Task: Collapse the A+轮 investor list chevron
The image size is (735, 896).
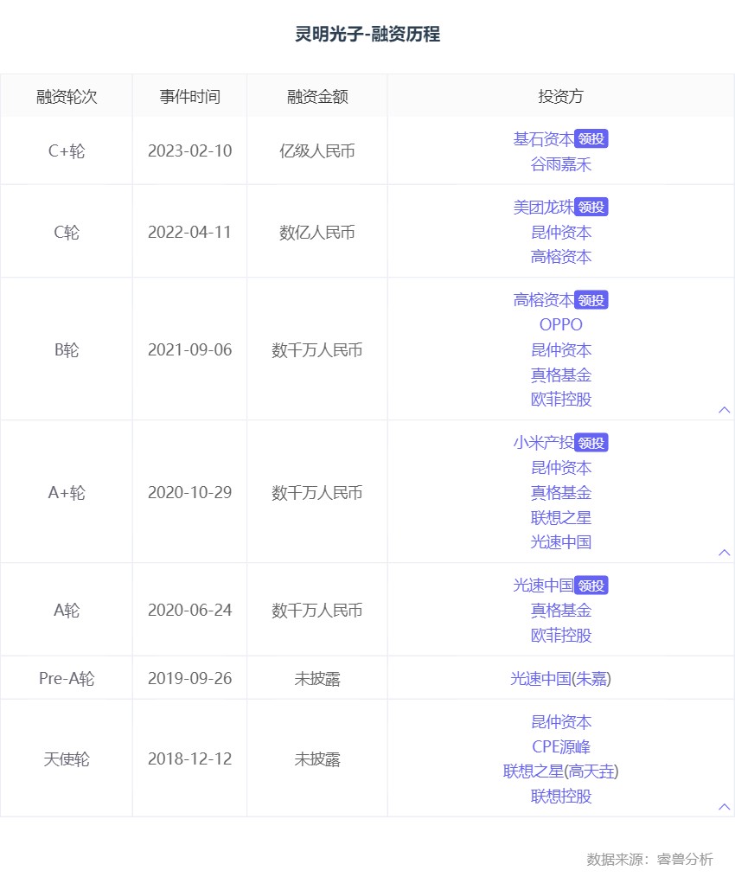Action: (x=724, y=553)
